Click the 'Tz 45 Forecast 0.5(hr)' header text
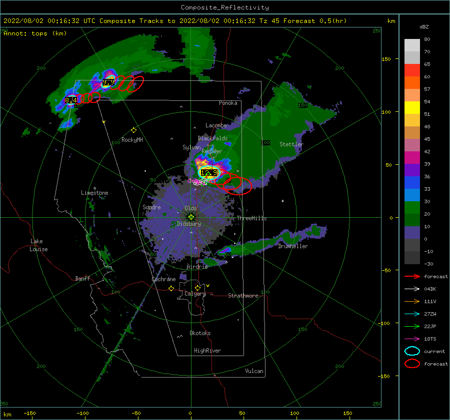 (x=303, y=21)
